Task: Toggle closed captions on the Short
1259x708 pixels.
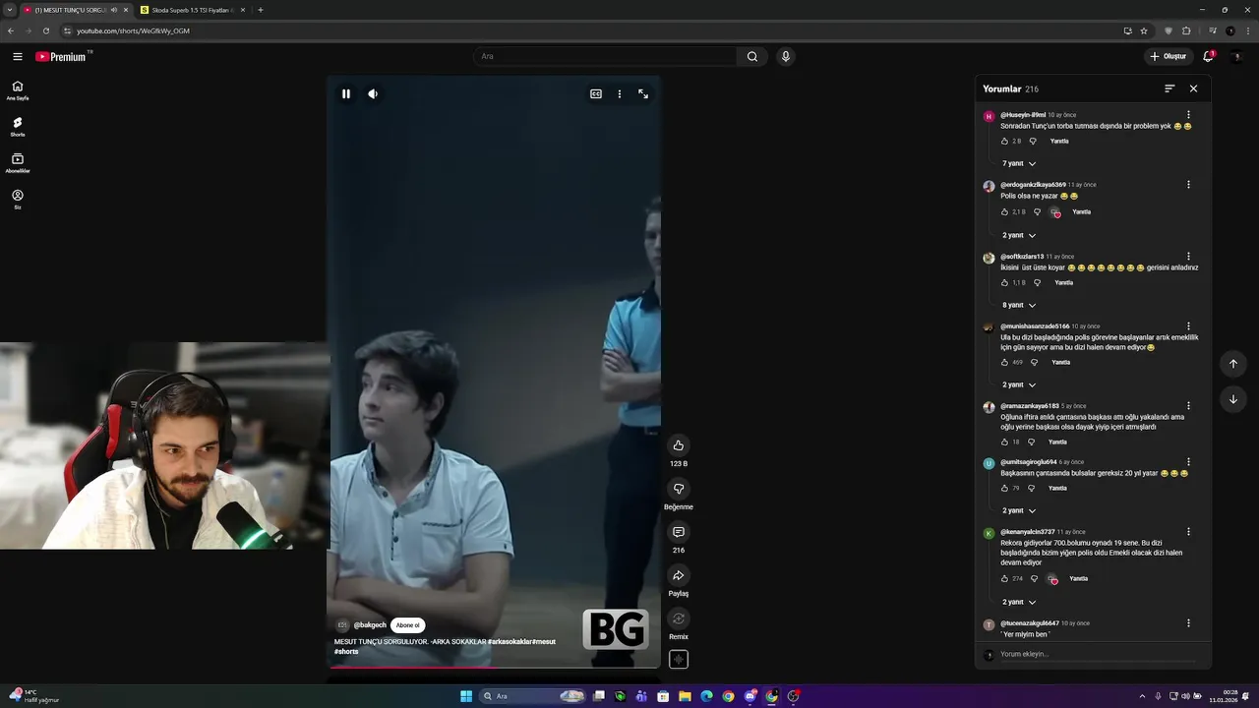Action: (596, 93)
